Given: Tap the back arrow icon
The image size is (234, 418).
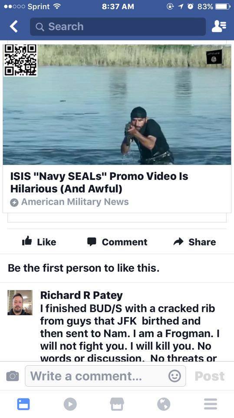Looking at the screenshot, I should pos(13,27).
